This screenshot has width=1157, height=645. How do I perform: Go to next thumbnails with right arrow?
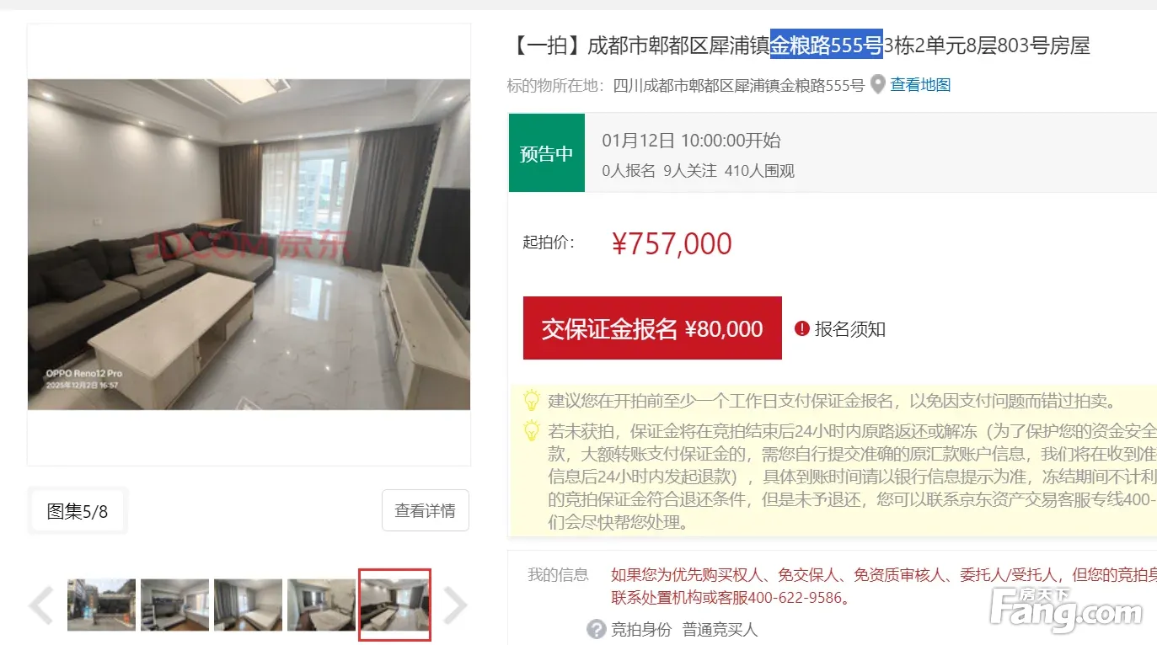coord(455,605)
